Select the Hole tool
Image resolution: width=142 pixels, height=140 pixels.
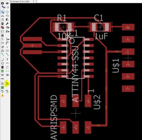click(2, 75)
